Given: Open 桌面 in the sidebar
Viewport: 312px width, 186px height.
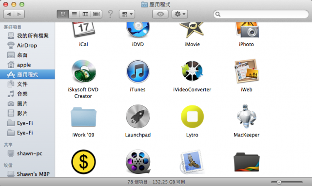Looking at the screenshot, I should point(27,55).
